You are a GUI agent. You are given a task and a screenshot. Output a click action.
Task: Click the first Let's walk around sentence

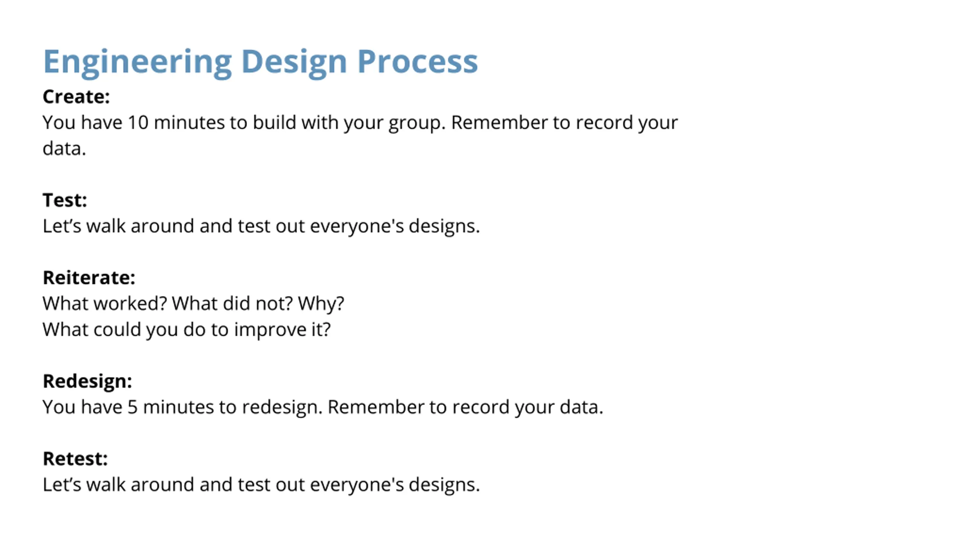pos(261,227)
